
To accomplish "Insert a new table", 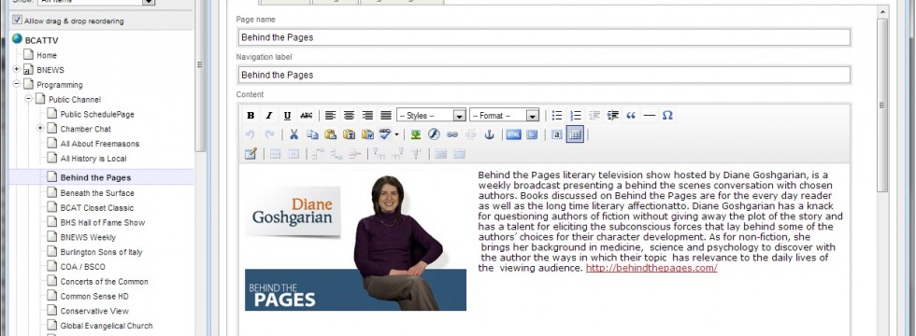I will 250,154.
